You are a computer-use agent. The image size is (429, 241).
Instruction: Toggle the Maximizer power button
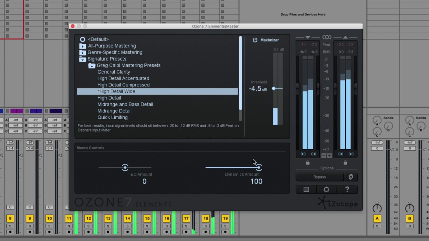coord(255,40)
